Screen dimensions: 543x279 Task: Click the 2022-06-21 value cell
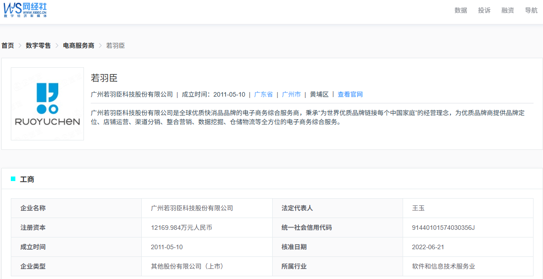pos(468,247)
